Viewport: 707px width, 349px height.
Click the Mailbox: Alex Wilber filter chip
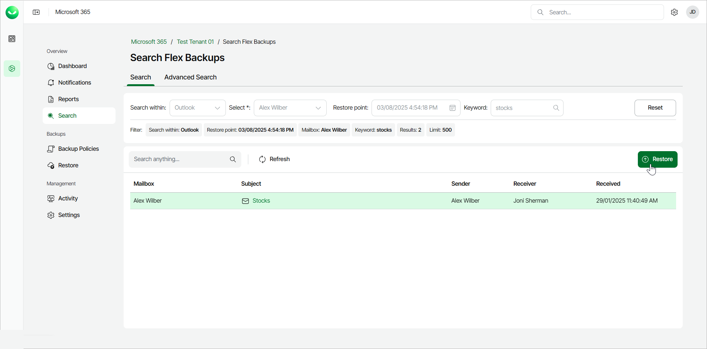tap(324, 130)
